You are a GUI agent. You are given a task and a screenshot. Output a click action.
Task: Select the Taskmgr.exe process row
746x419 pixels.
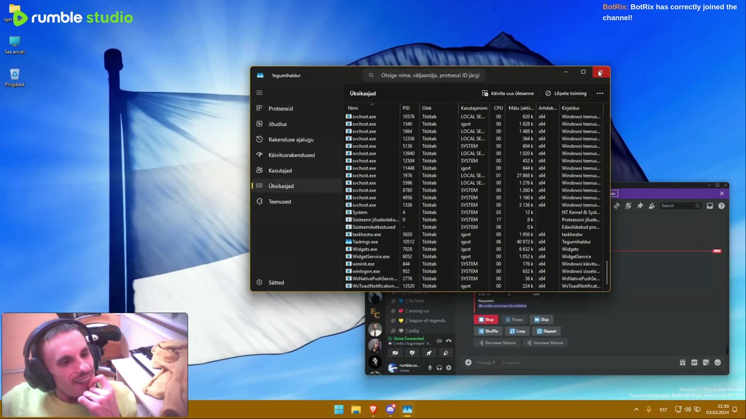365,242
